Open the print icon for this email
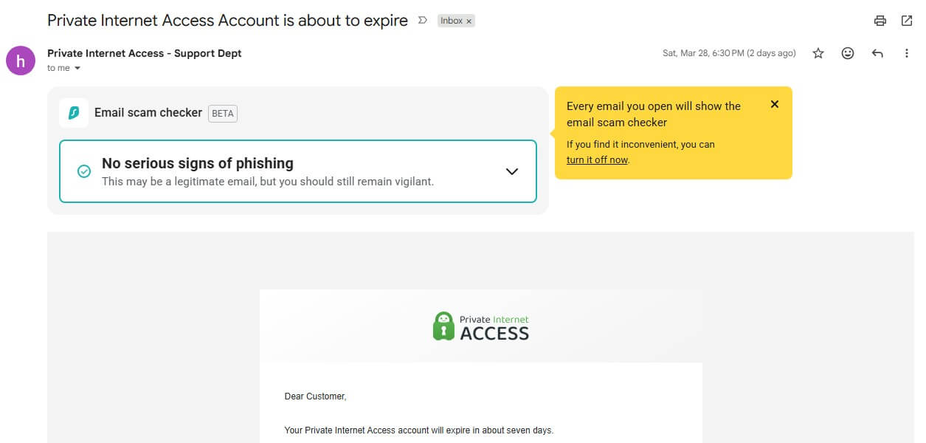Viewport: 926px width, 443px height. pos(880,21)
